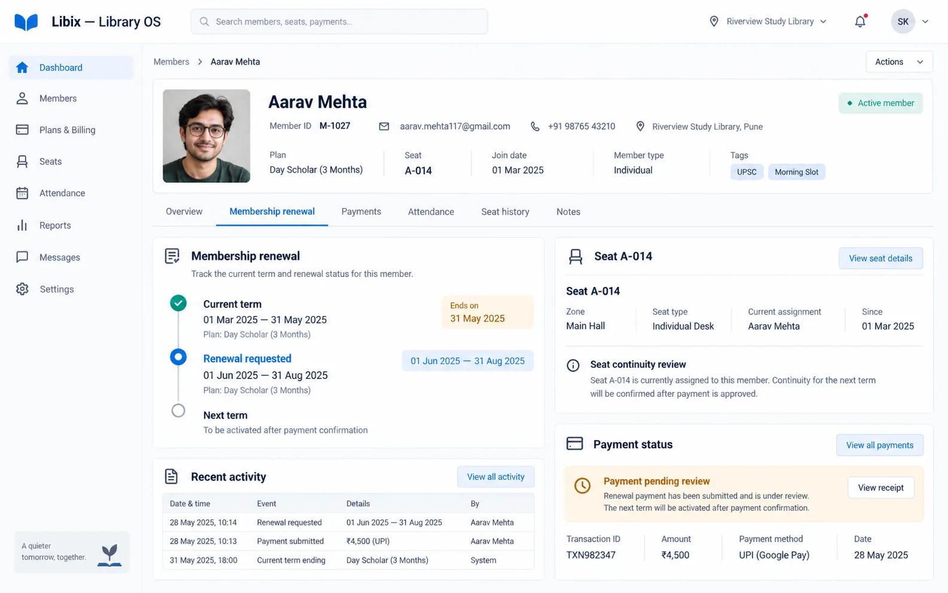Click the Dashboard home icon in sidebar
948x593 pixels.
(x=22, y=68)
